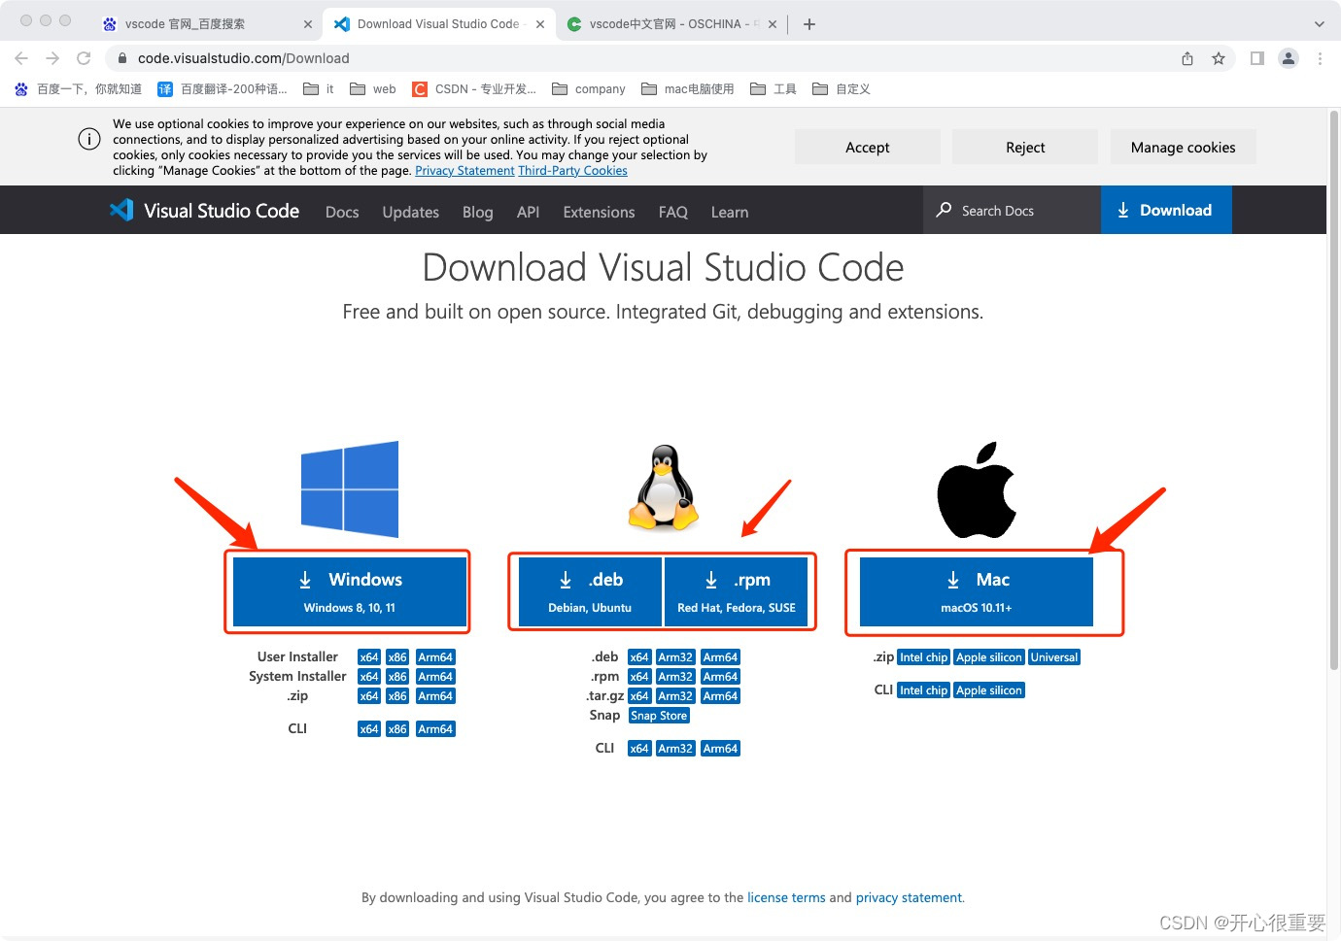
Task: Open the license terms link
Action: (786, 897)
